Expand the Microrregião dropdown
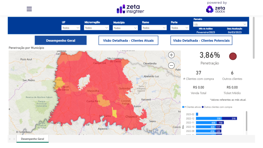The width and height of the screenshot is (263, 148). (x=97, y=28)
